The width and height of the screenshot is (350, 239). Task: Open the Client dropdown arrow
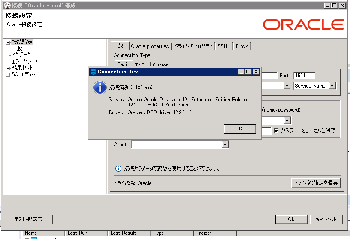[225, 145]
